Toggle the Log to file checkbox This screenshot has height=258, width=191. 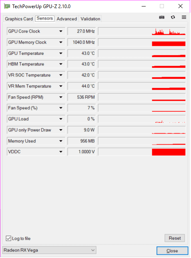tap(8, 238)
